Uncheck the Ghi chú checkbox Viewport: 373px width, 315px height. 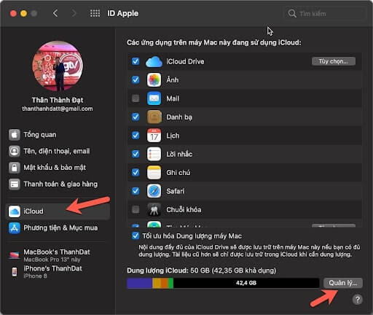click(x=136, y=172)
